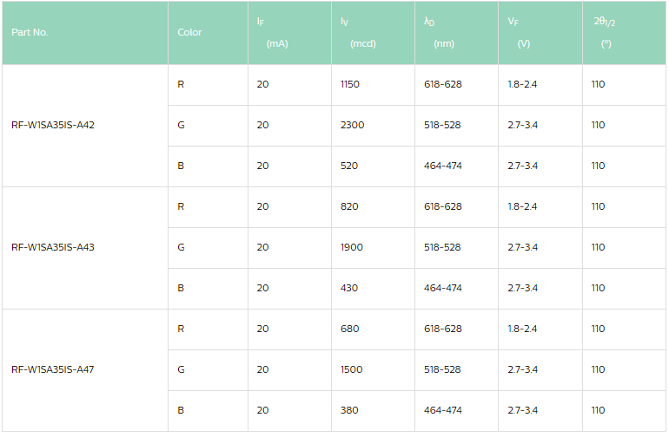
Task: Click the Part No. column header
Action: [x=30, y=32]
